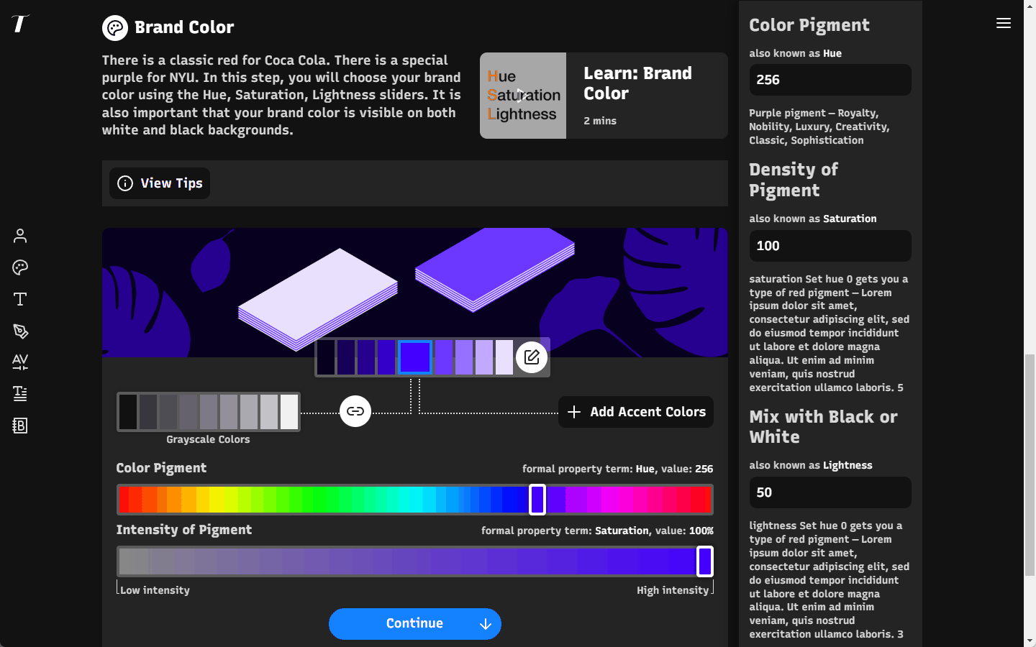Click the scrollbar down arrow
The image size is (1036, 647).
1030,641
